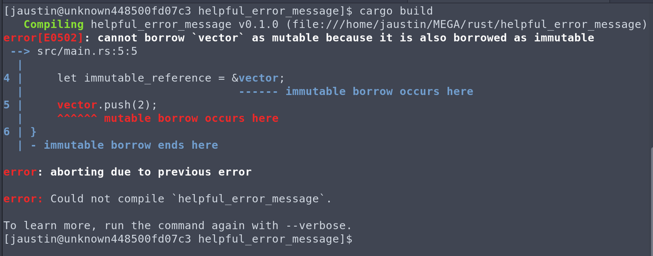The width and height of the screenshot is (653, 256).
Task: Click 'immutable borrow occurs here' annotation
Action: click(x=379, y=92)
